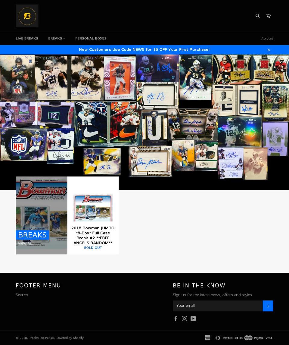Click the SOLD OUT label
289x345 pixels.
pos(93,248)
